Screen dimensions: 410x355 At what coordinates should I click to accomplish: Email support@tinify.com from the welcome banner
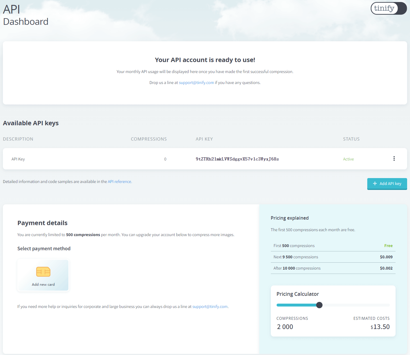(x=196, y=83)
